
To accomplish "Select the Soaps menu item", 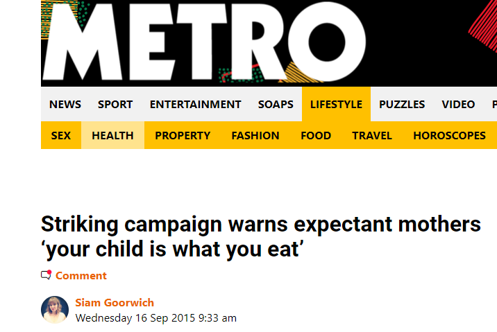I will [276, 105].
